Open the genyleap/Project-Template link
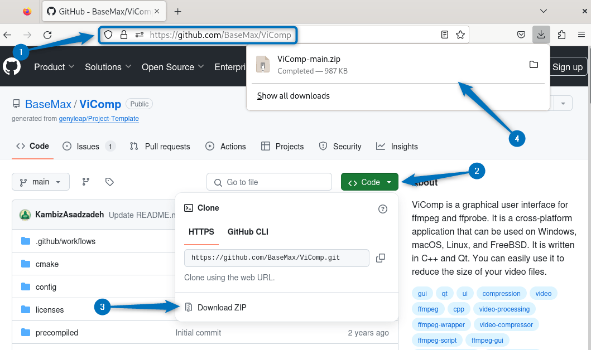This screenshot has width=591, height=350. coord(99,119)
